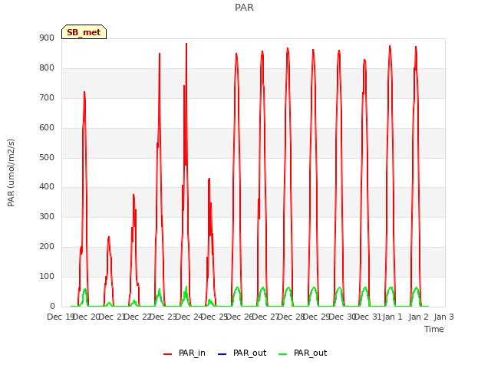Click the 900 y-axis tick label

[47, 38]
